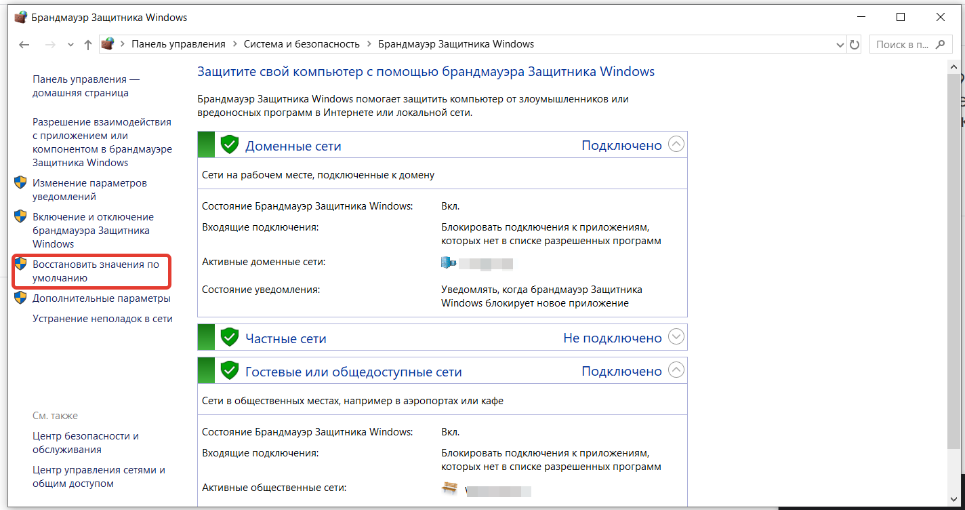Click 'Сети на рабочем месте, подключенные к домену'
This screenshot has height=510, width=965.
pos(319,175)
